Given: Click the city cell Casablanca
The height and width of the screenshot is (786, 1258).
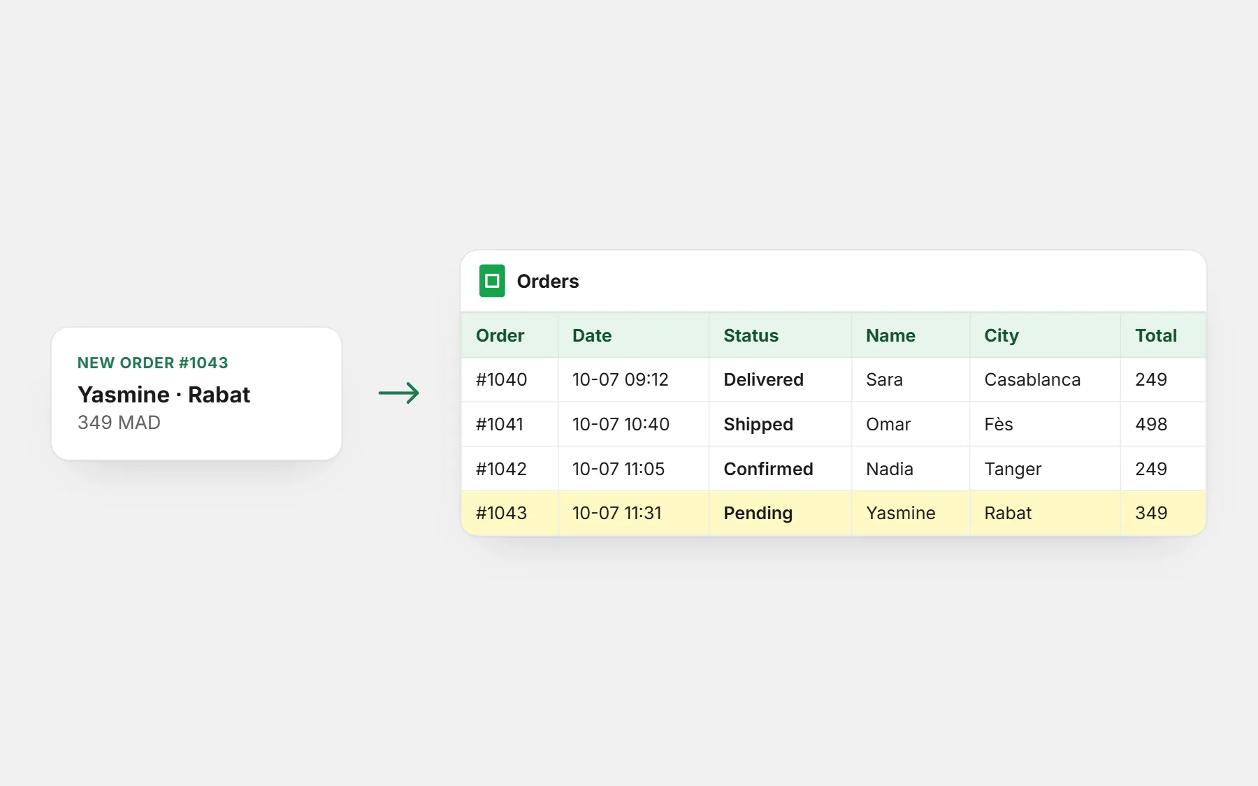Looking at the screenshot, I should point(1046,379).
